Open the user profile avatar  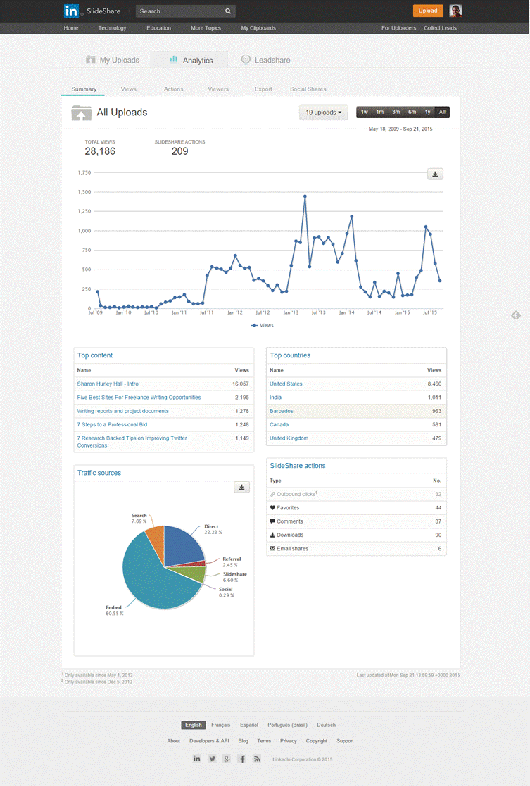[x=456, y=11]
